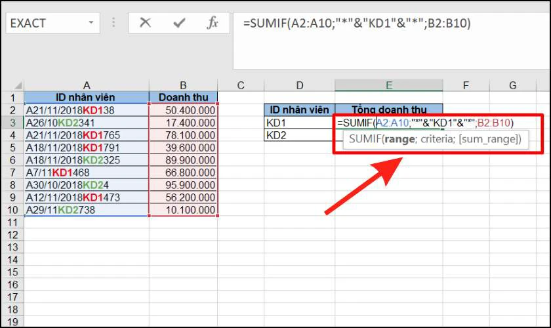Select cell A18/11/2018KD2325
This screenshot has height=328, width=551.
pos(87,160)
